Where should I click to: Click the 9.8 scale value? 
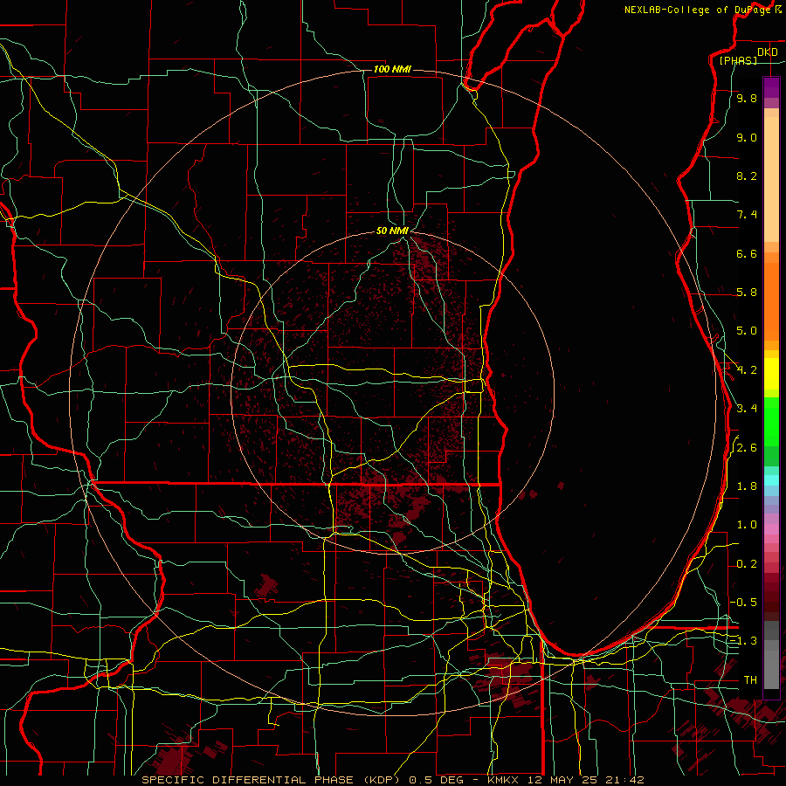(x=747, y=99)
